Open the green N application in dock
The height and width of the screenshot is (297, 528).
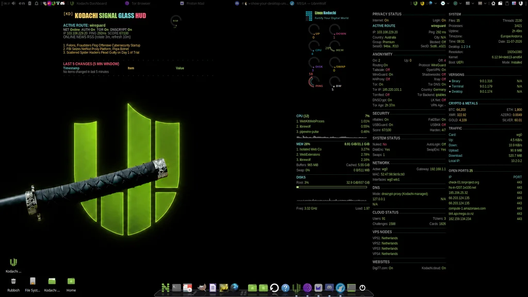(x=166, y=288)
